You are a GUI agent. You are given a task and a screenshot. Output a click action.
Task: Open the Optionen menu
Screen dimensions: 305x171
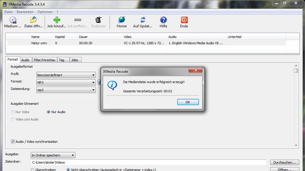(45, 12)
